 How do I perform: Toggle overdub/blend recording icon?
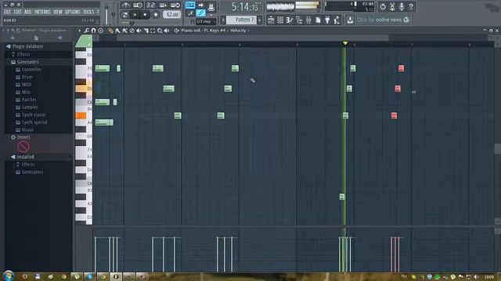tap(163, 5)
